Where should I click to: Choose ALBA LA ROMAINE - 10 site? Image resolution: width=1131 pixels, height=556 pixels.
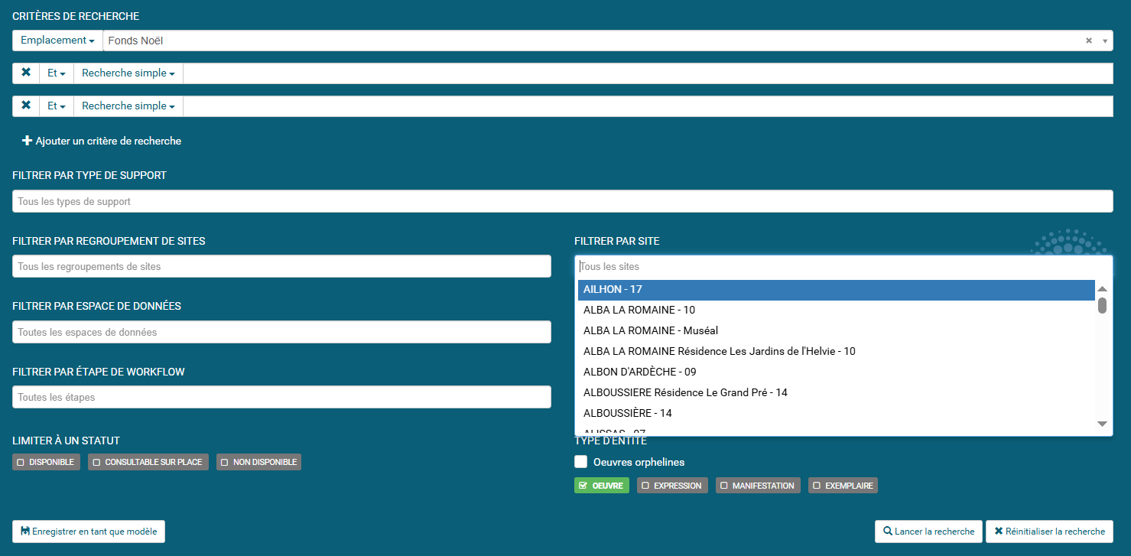pyautogui.click(x=837, y=311)
